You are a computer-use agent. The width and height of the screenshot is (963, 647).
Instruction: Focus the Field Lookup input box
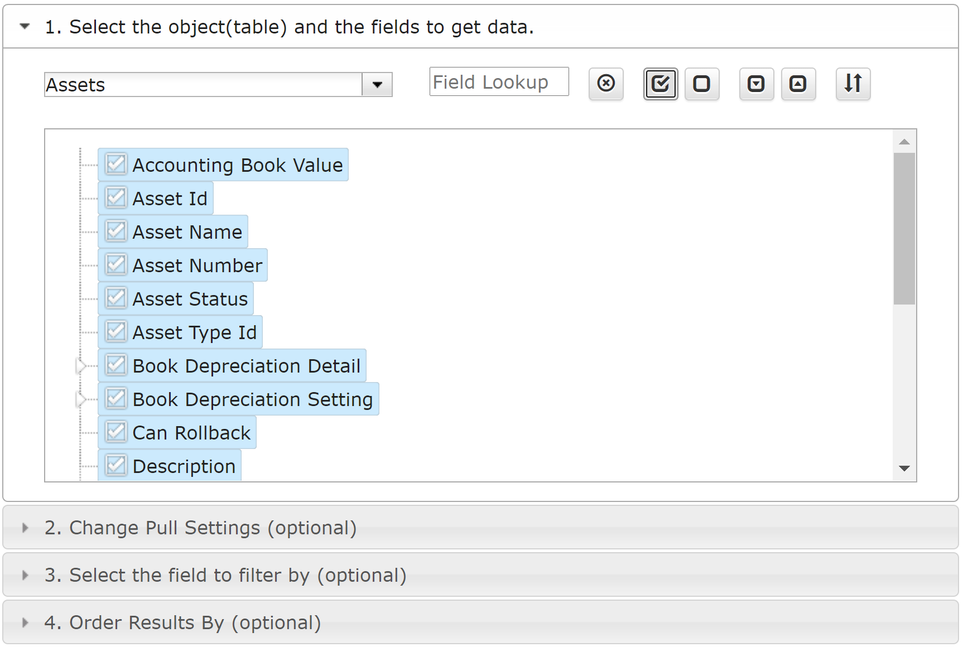[x=499, y=82]
